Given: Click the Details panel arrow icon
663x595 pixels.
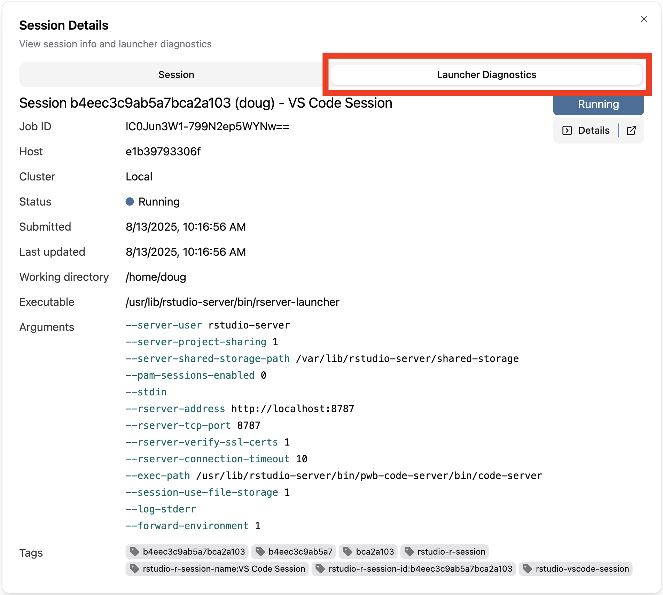Looking at the screenshot, I should (567, 130).
